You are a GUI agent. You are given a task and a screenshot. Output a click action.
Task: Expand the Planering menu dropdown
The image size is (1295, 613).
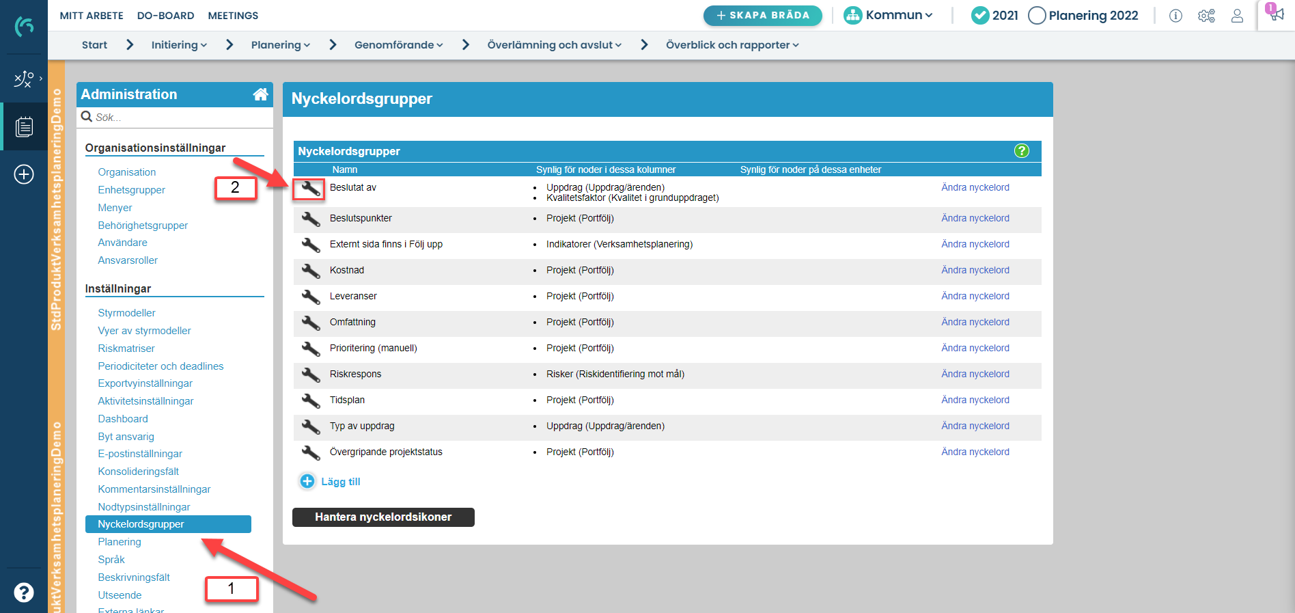point(281,45)
